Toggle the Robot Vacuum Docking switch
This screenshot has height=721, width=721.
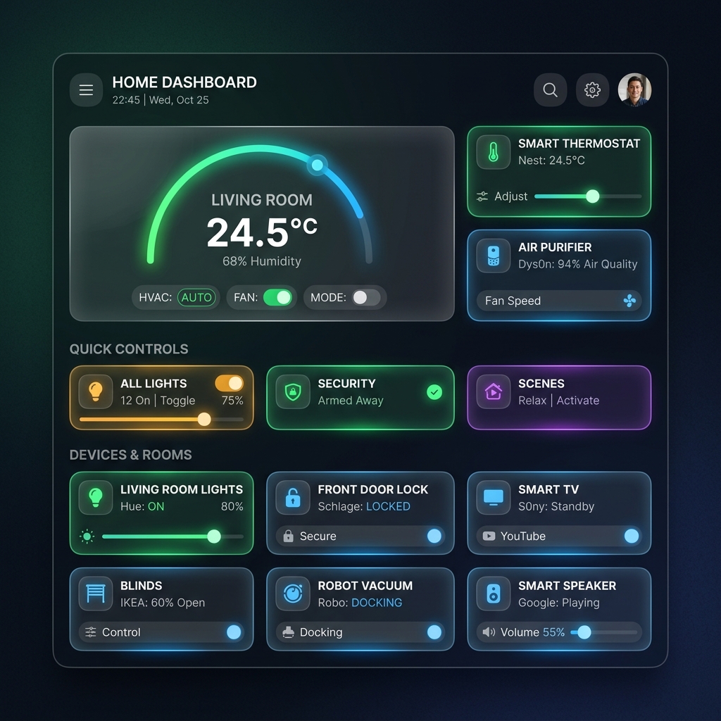pos(434,632)
